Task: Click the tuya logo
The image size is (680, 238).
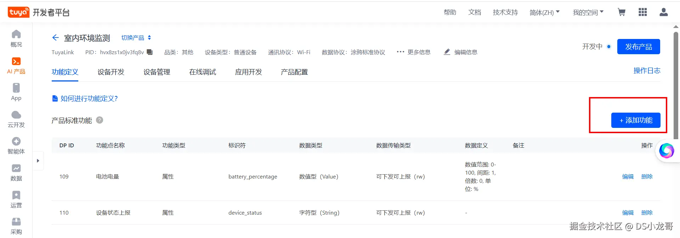Action: pyautogui.click(x=18, y=12)
